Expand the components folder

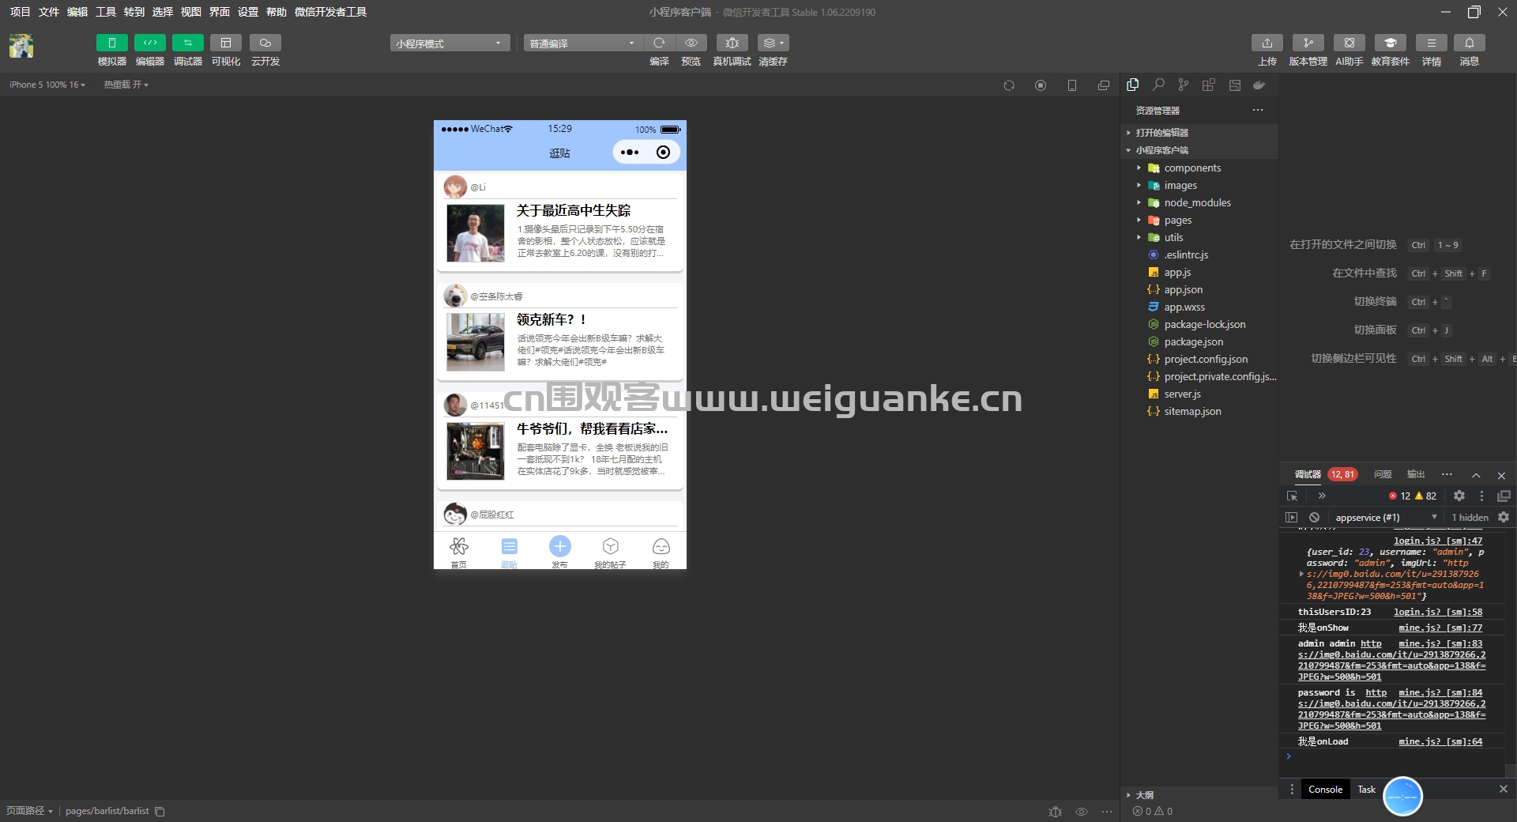[x=1199, y=168]
